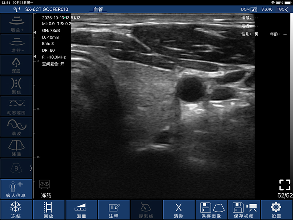Screen dimensions: 293x220
Task: Open the 回放 playback tab
Action: click(48, 210)
